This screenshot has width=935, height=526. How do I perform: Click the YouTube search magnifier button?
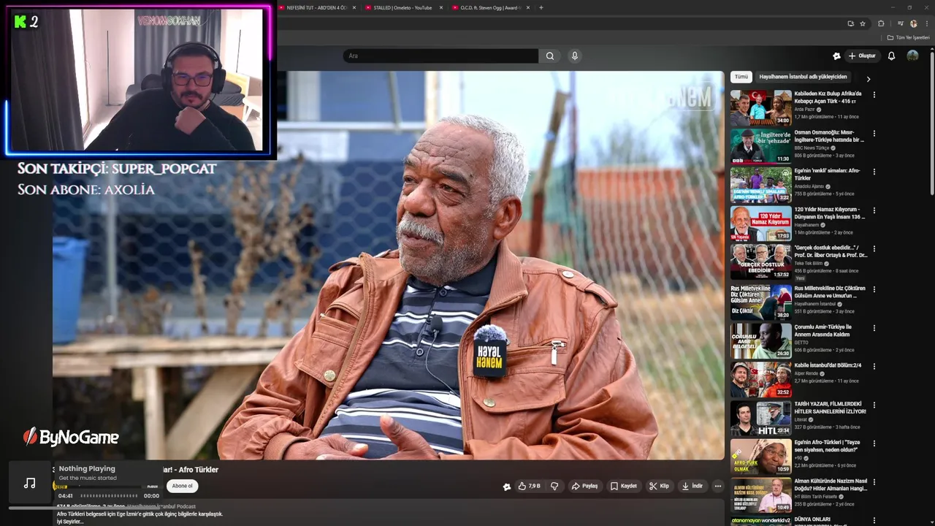pyautogui.click(x=550, y=56)
